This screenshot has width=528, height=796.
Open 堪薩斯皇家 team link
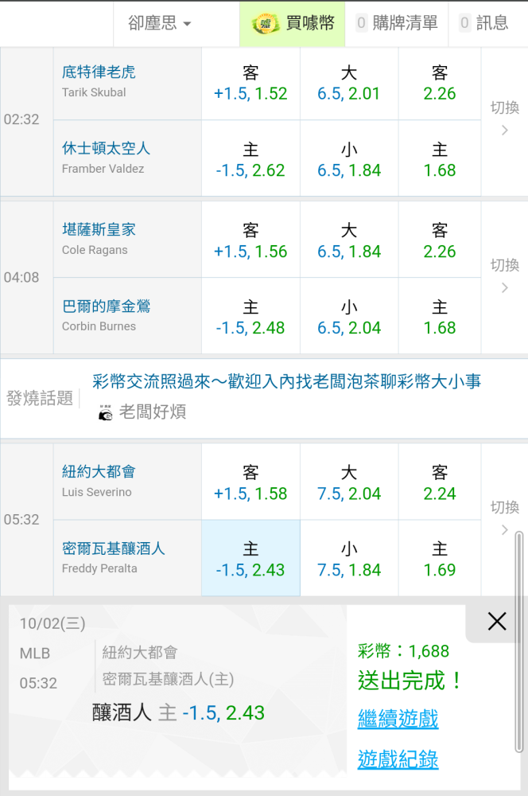pyautogui.click(x=99, y=229)
